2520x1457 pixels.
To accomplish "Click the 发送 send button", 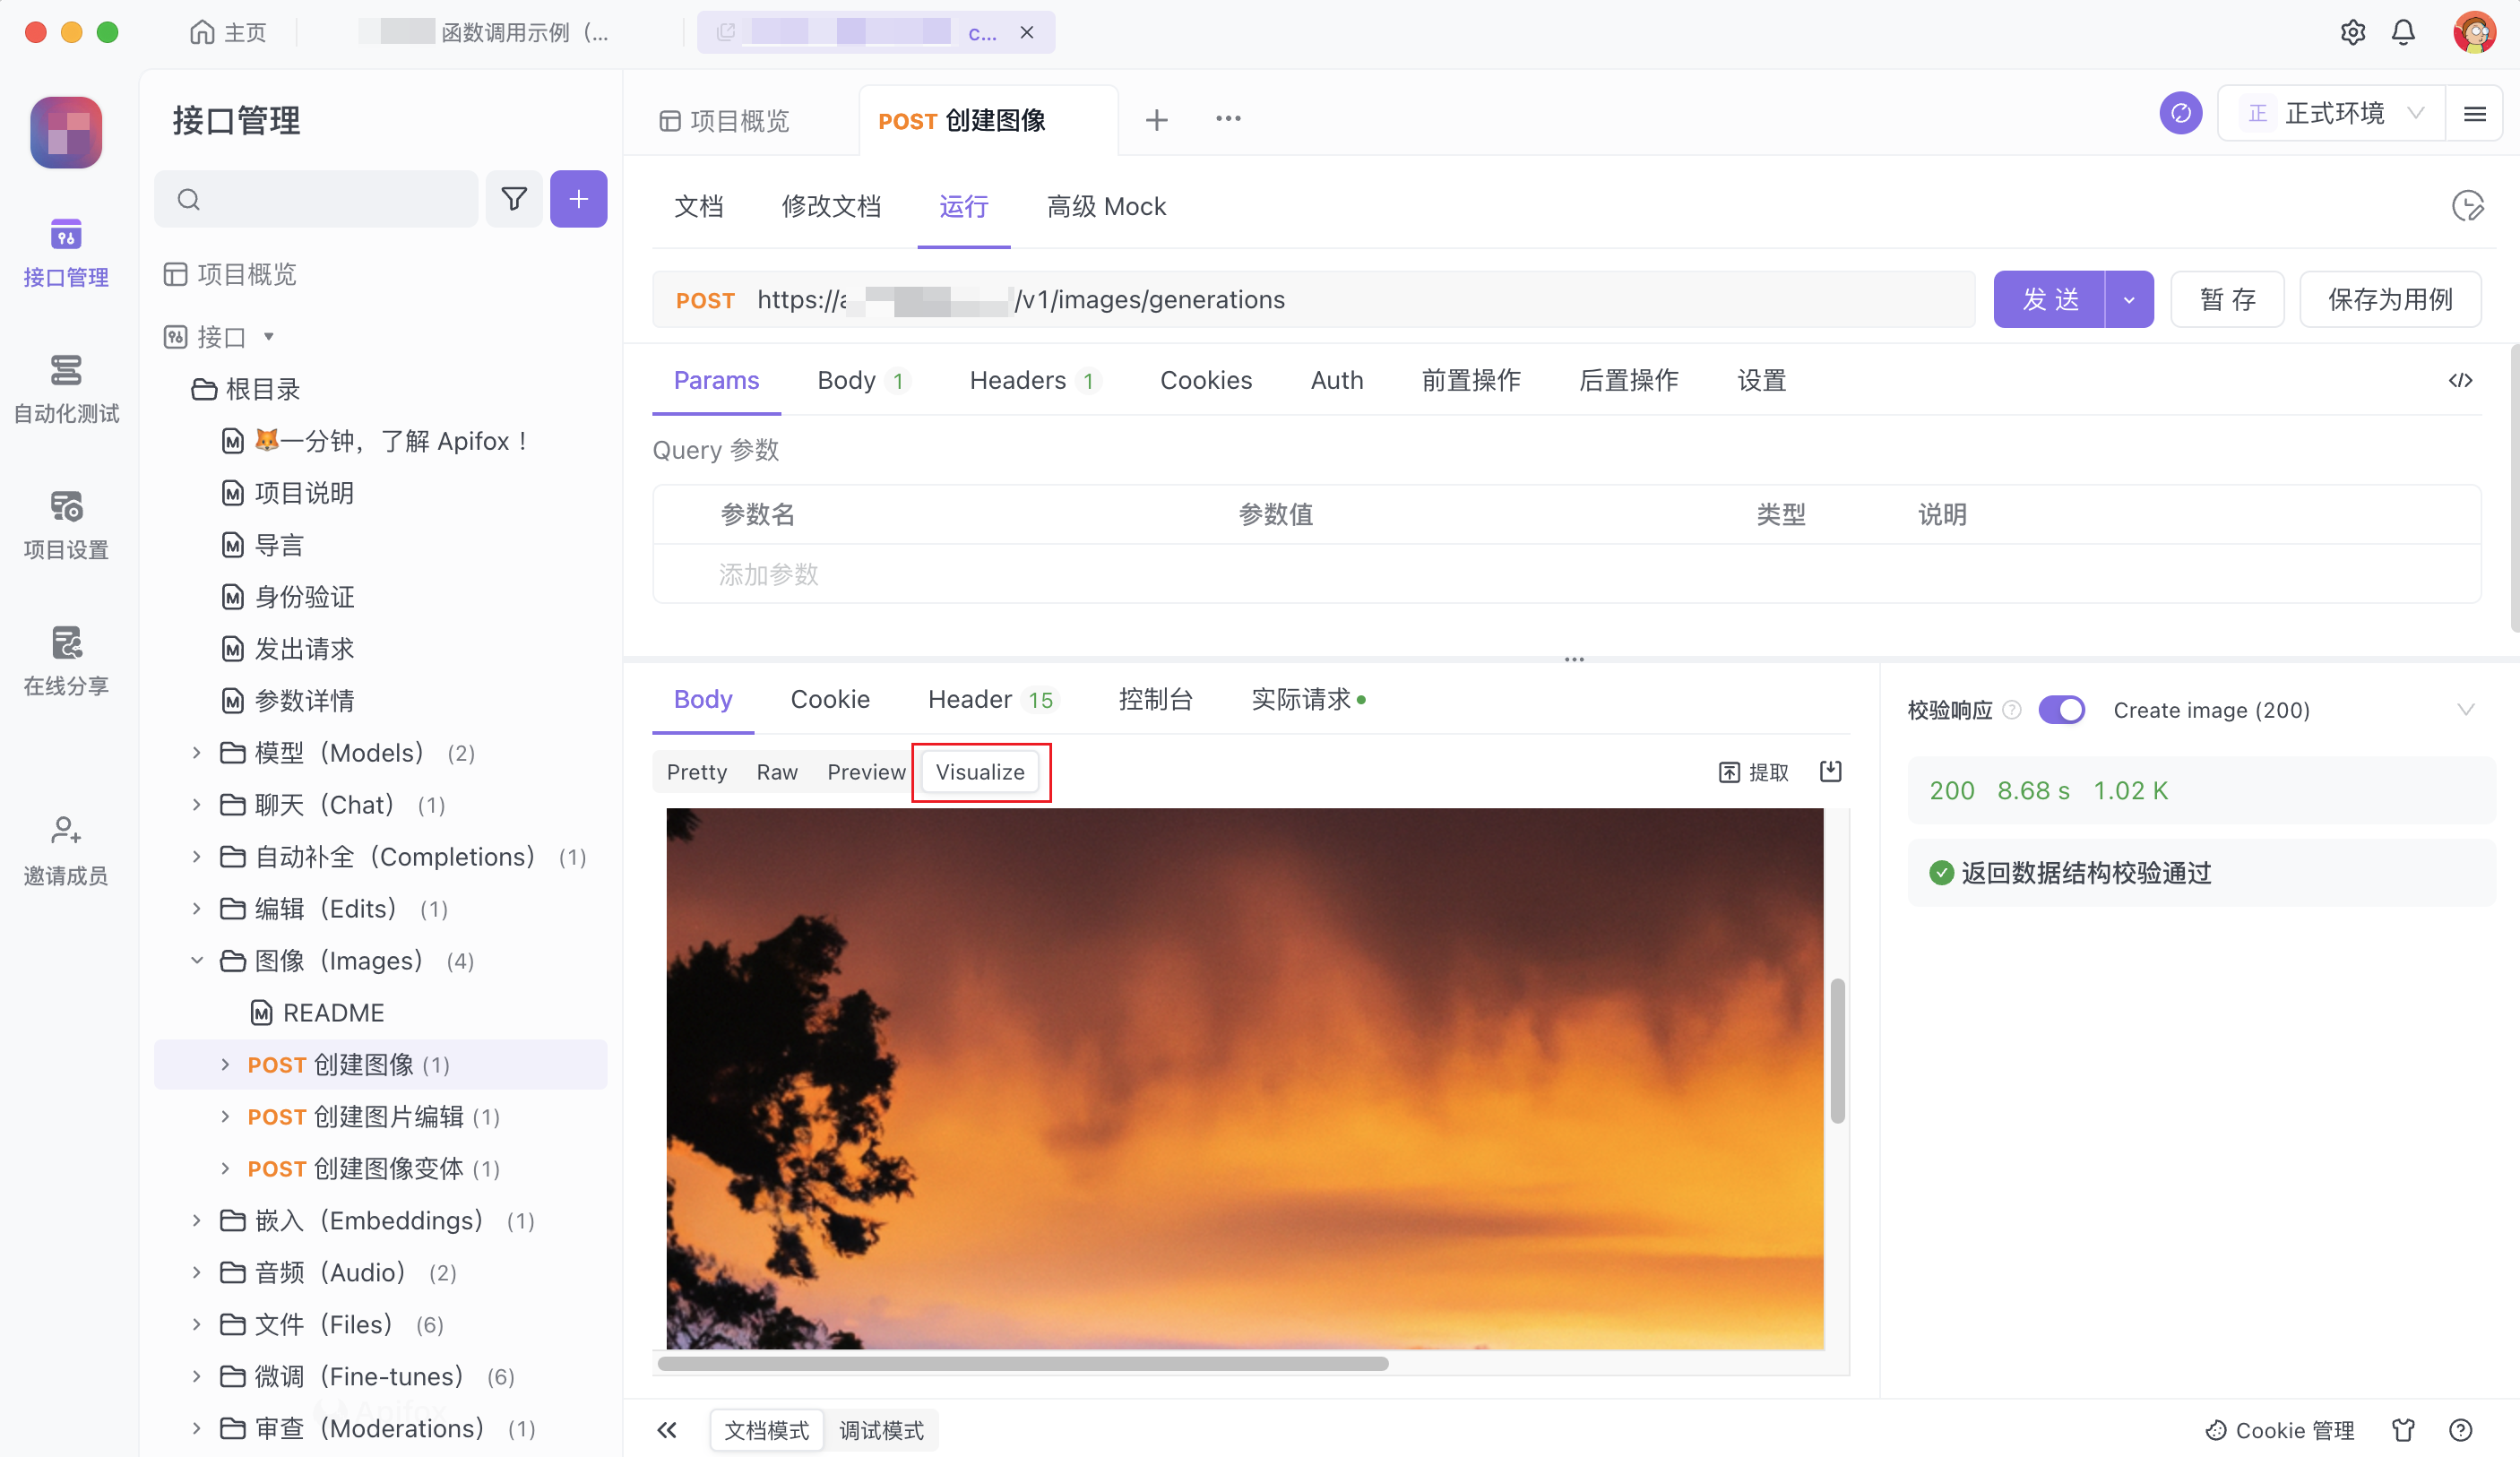I will click(x=2050, y=299).
